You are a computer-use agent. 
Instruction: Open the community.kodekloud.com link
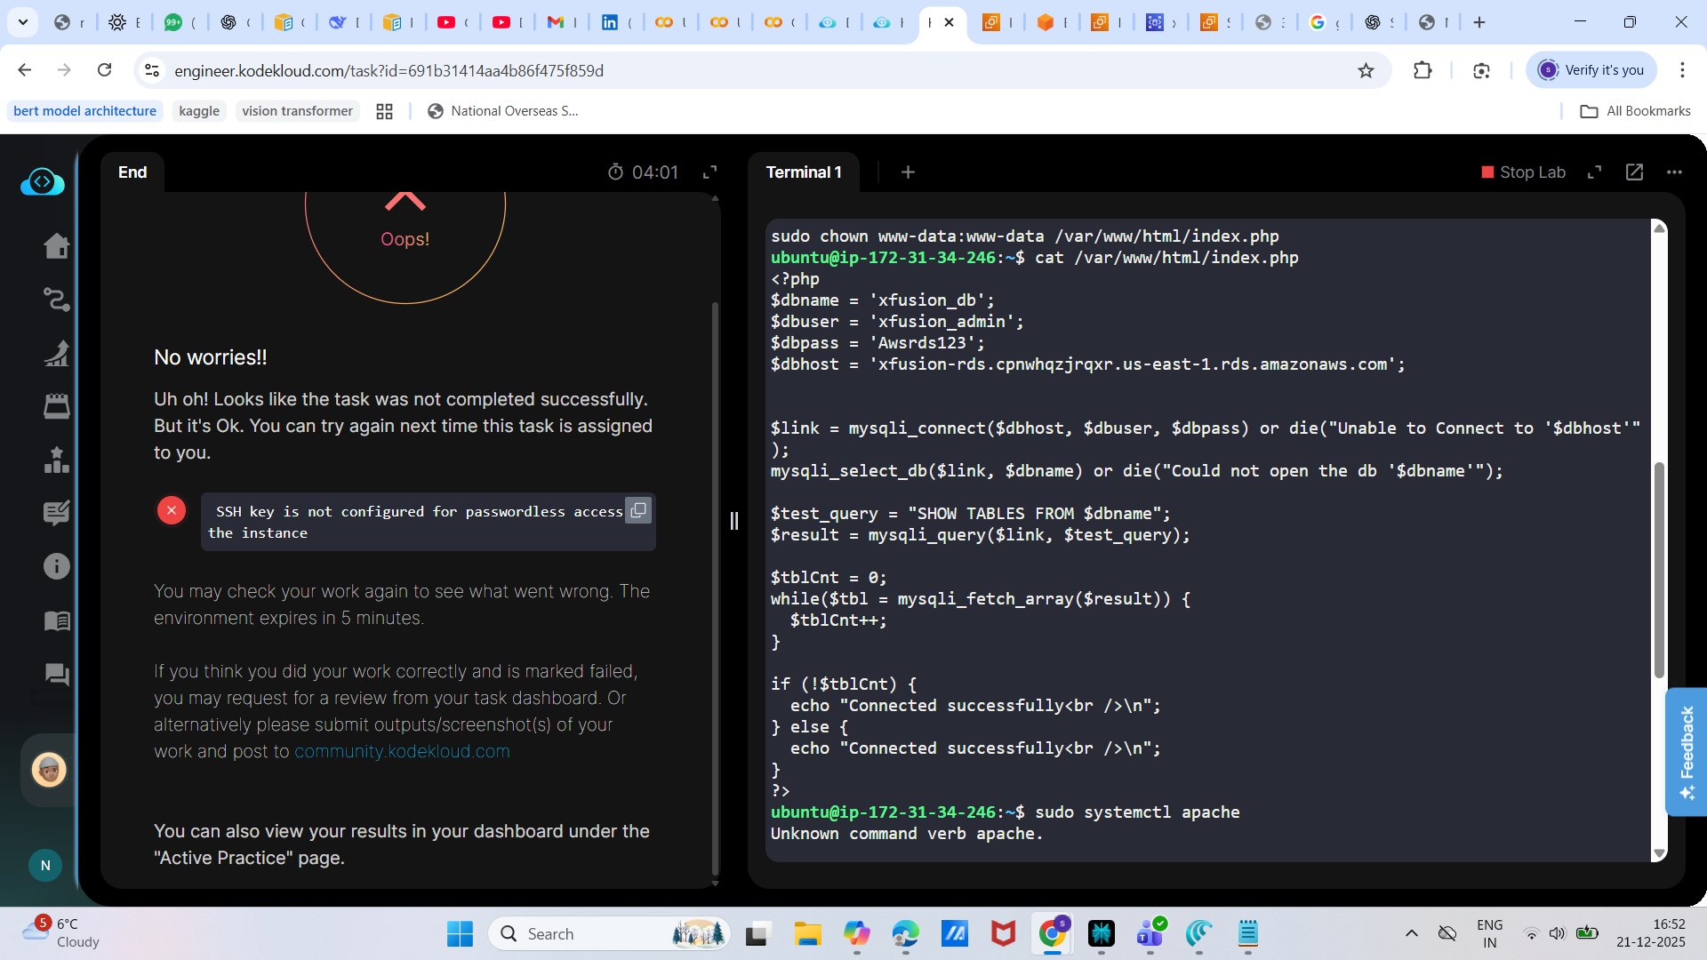coord(402,751)
